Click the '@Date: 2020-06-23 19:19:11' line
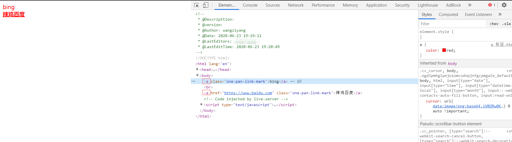 pyautogui.click(x=229, y=36)
